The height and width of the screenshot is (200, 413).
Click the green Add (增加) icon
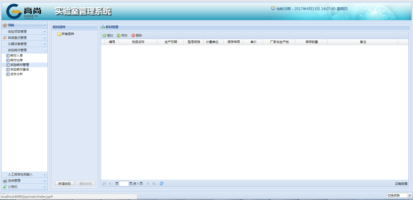(104, 36)
